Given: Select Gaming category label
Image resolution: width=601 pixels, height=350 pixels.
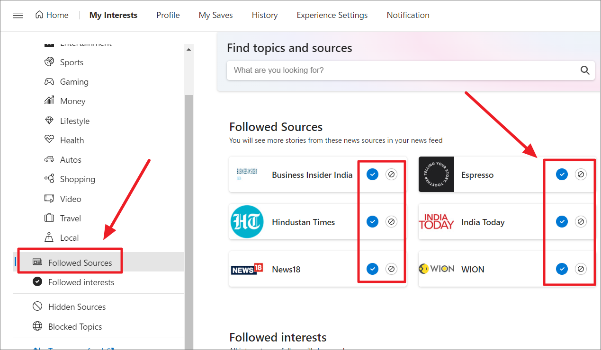Looking at the screenshot, I should coord(74,82).
